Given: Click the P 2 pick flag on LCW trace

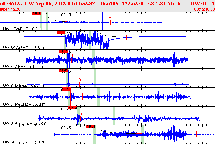Looking at the screenshot, I should [x=37, y=14].
